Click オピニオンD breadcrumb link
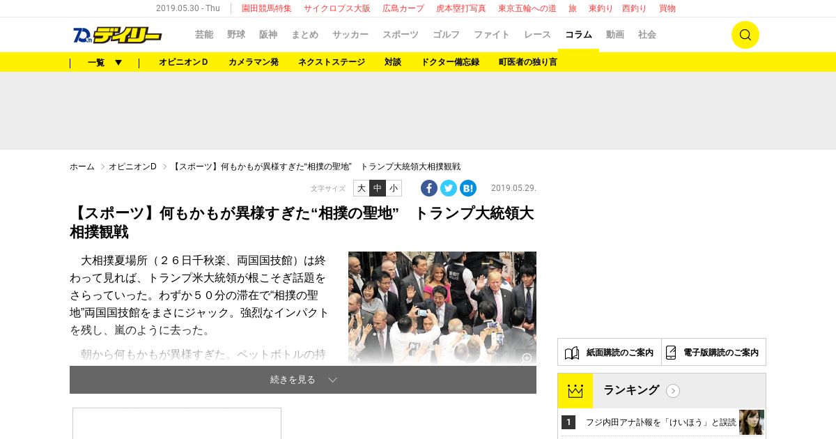The height and width of the screenshot is (439, 836). [x=133, y=167]
